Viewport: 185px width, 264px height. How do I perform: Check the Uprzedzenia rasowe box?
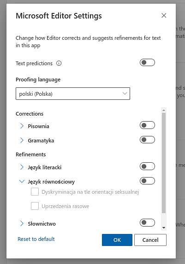(x=35, y=206)
